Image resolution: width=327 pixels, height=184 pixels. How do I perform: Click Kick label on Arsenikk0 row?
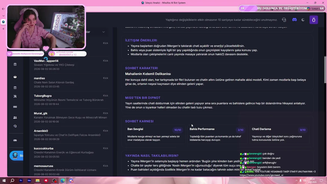tap(106, 131)
